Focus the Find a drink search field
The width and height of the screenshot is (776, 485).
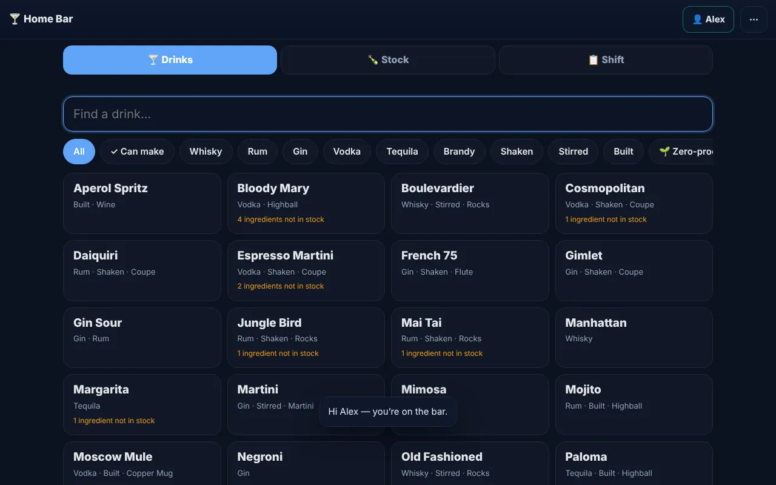(388, 114)
